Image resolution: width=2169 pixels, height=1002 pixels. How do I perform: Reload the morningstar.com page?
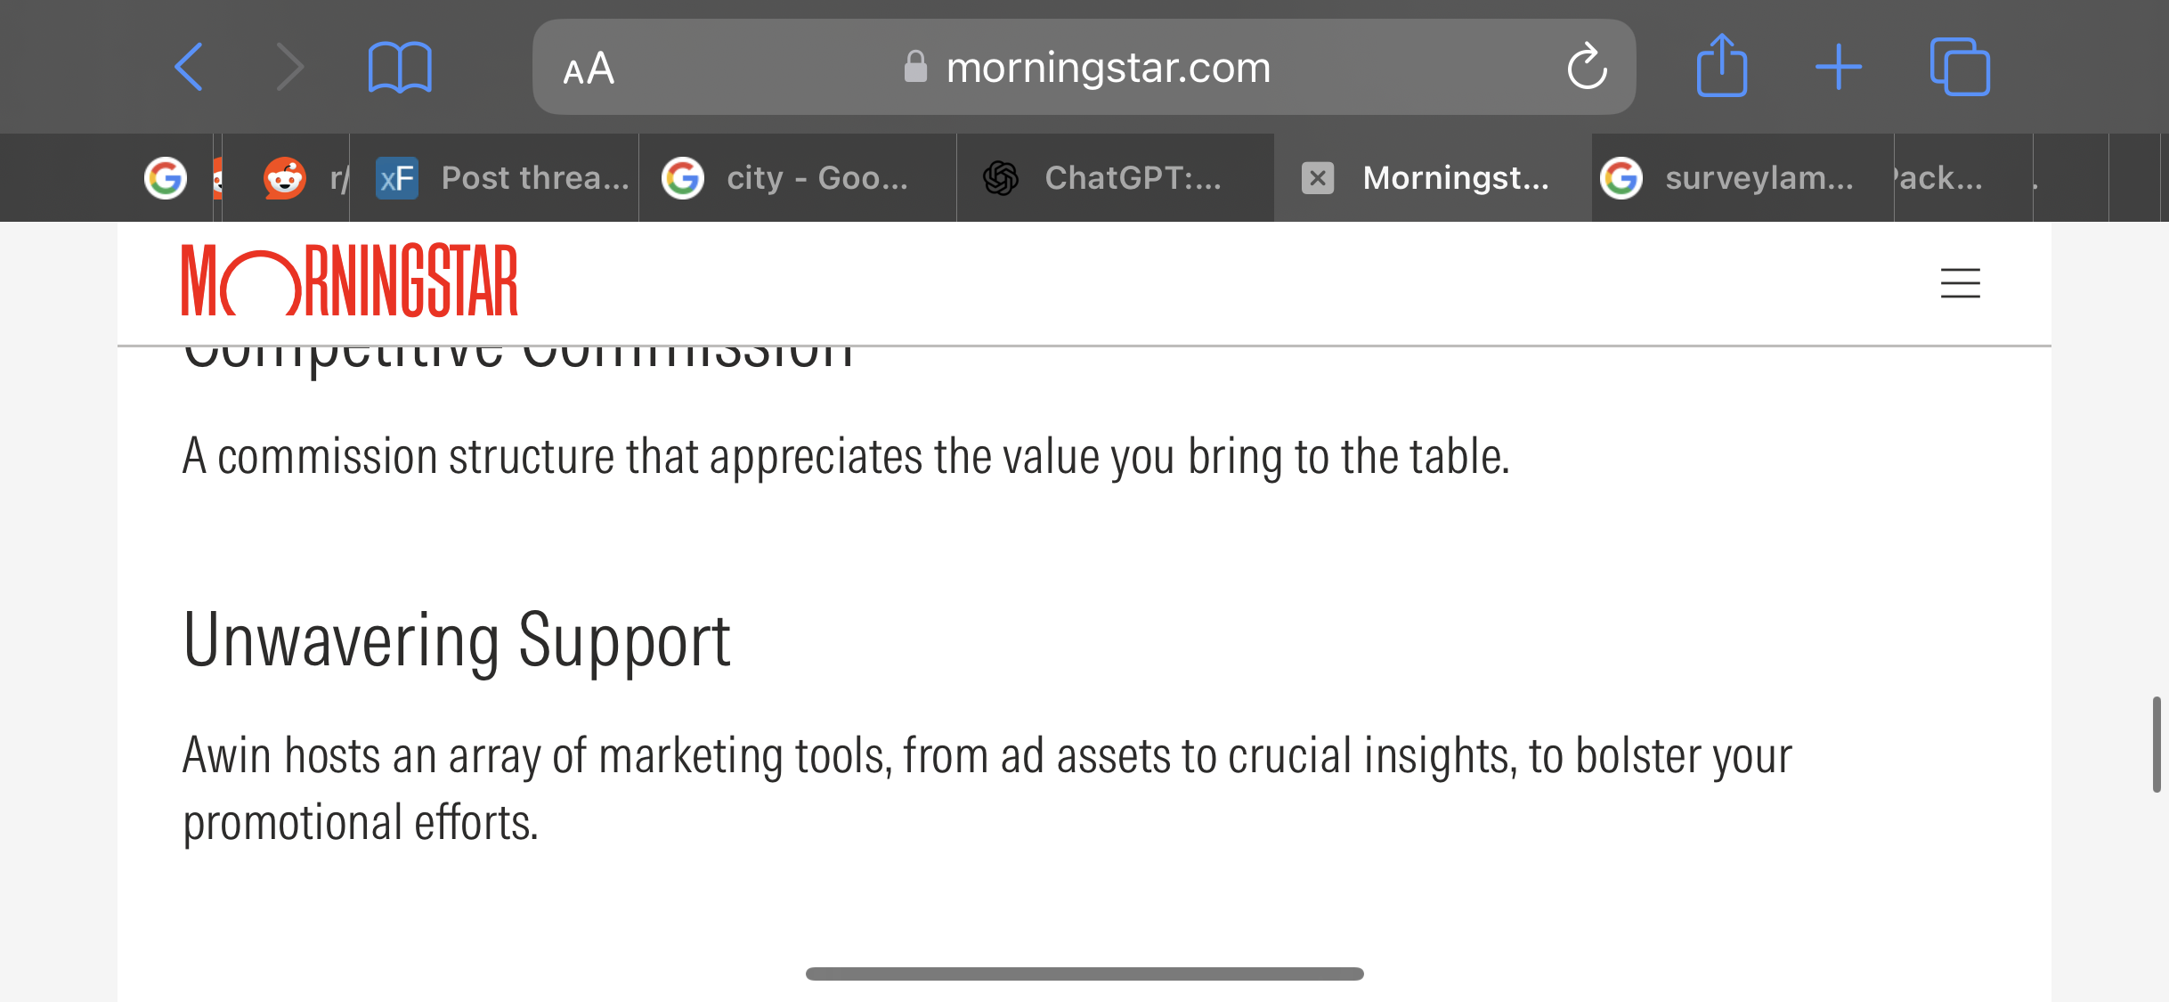[x=1587, y=67]
